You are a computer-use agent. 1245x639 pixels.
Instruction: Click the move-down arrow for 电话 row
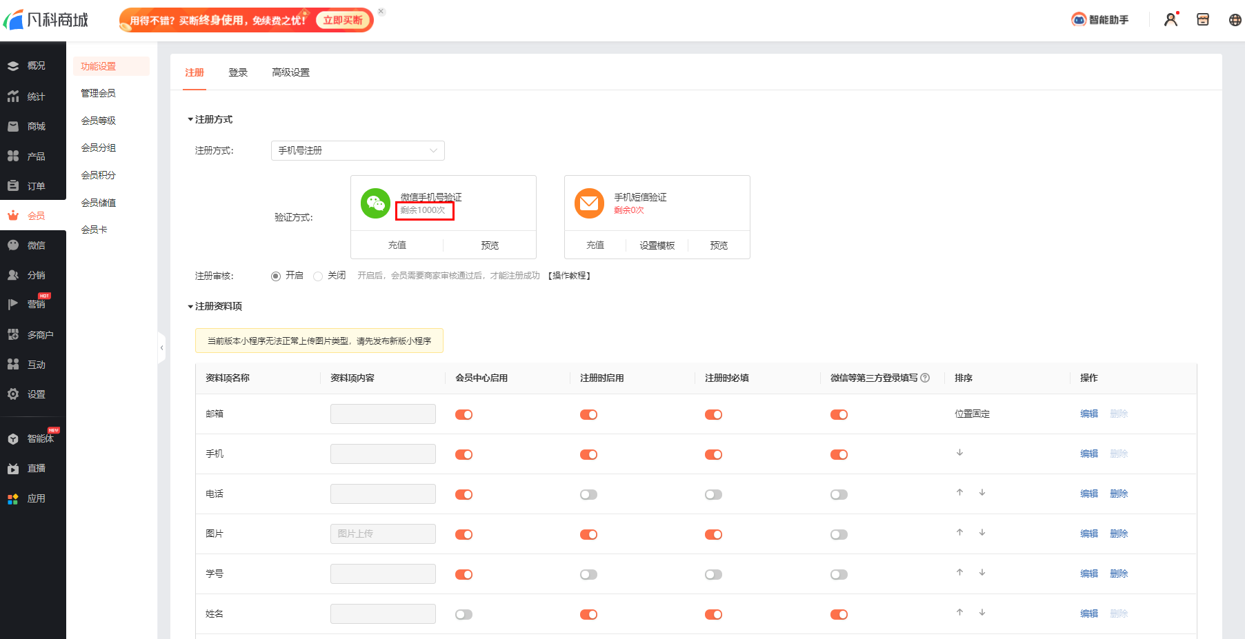pos(982,493)
